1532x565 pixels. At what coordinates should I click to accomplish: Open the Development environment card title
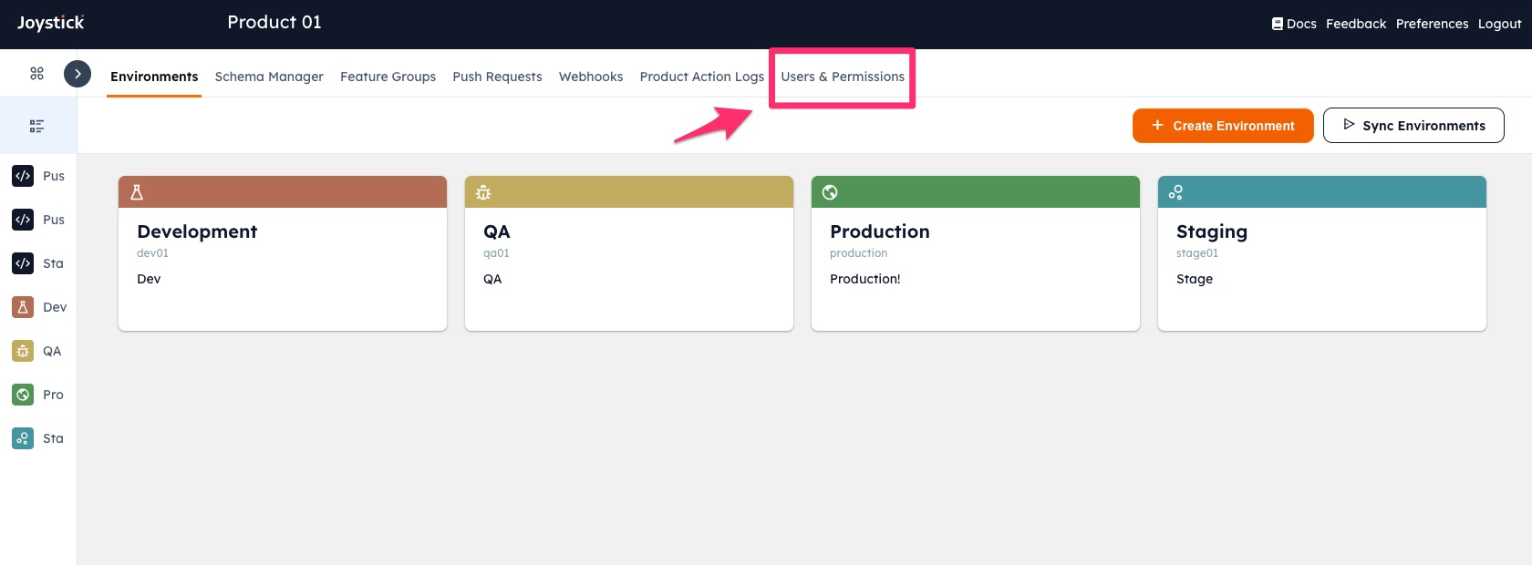[x=197, y=231]
